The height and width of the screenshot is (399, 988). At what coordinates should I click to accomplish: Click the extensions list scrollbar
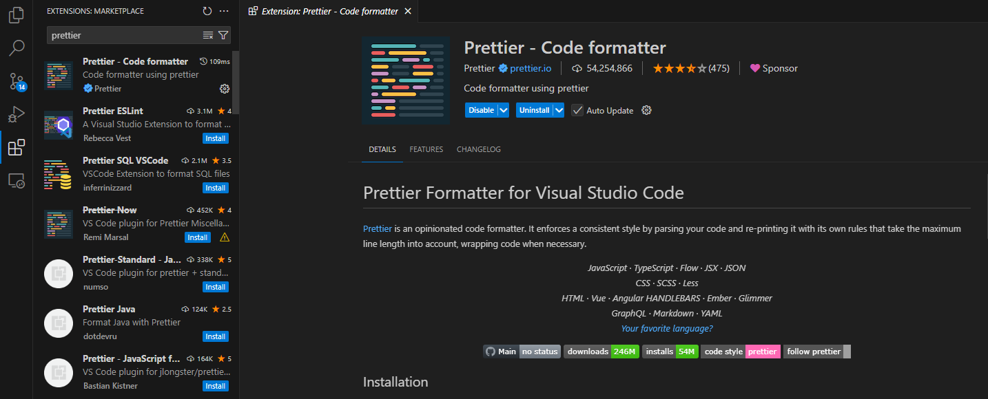pos(236,82)
